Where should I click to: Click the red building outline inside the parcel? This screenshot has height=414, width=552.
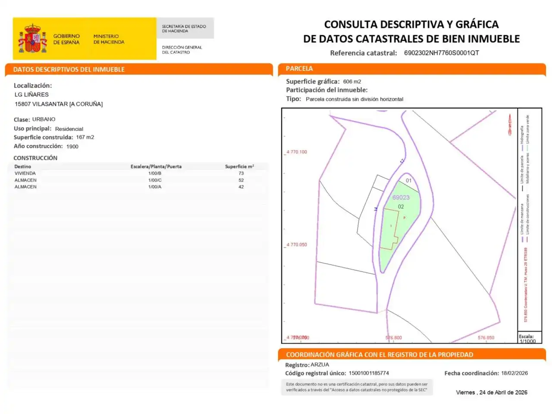pos(389,230)
